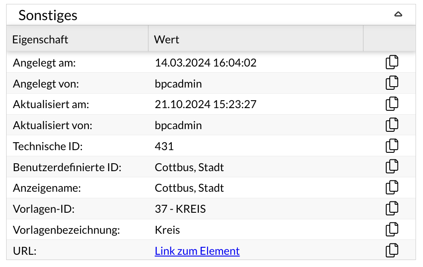Copy the Anzeigename value

coord(392,188)
